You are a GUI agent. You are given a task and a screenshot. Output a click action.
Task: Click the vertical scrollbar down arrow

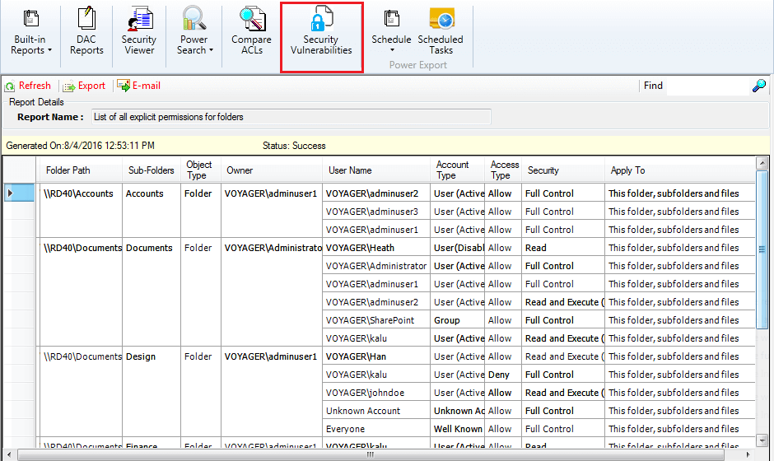tap(762, 440)
